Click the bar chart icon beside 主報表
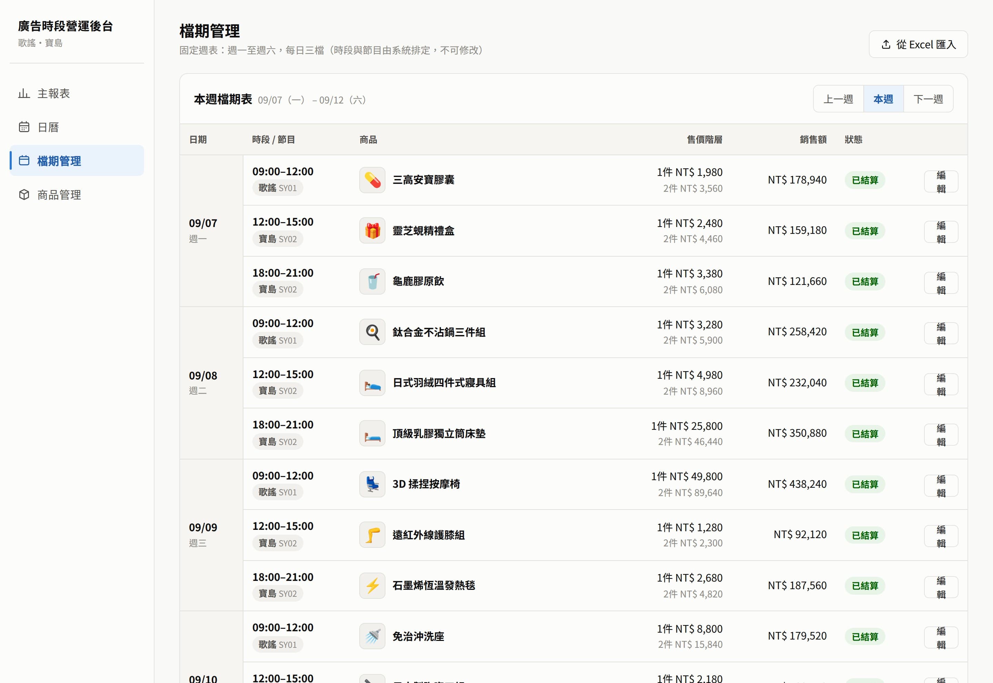 point(24,93)
